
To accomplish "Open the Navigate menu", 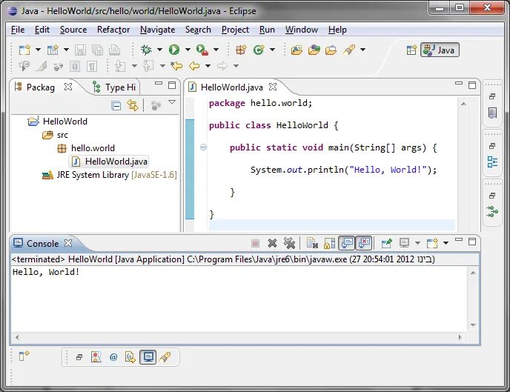I will 157,30.
